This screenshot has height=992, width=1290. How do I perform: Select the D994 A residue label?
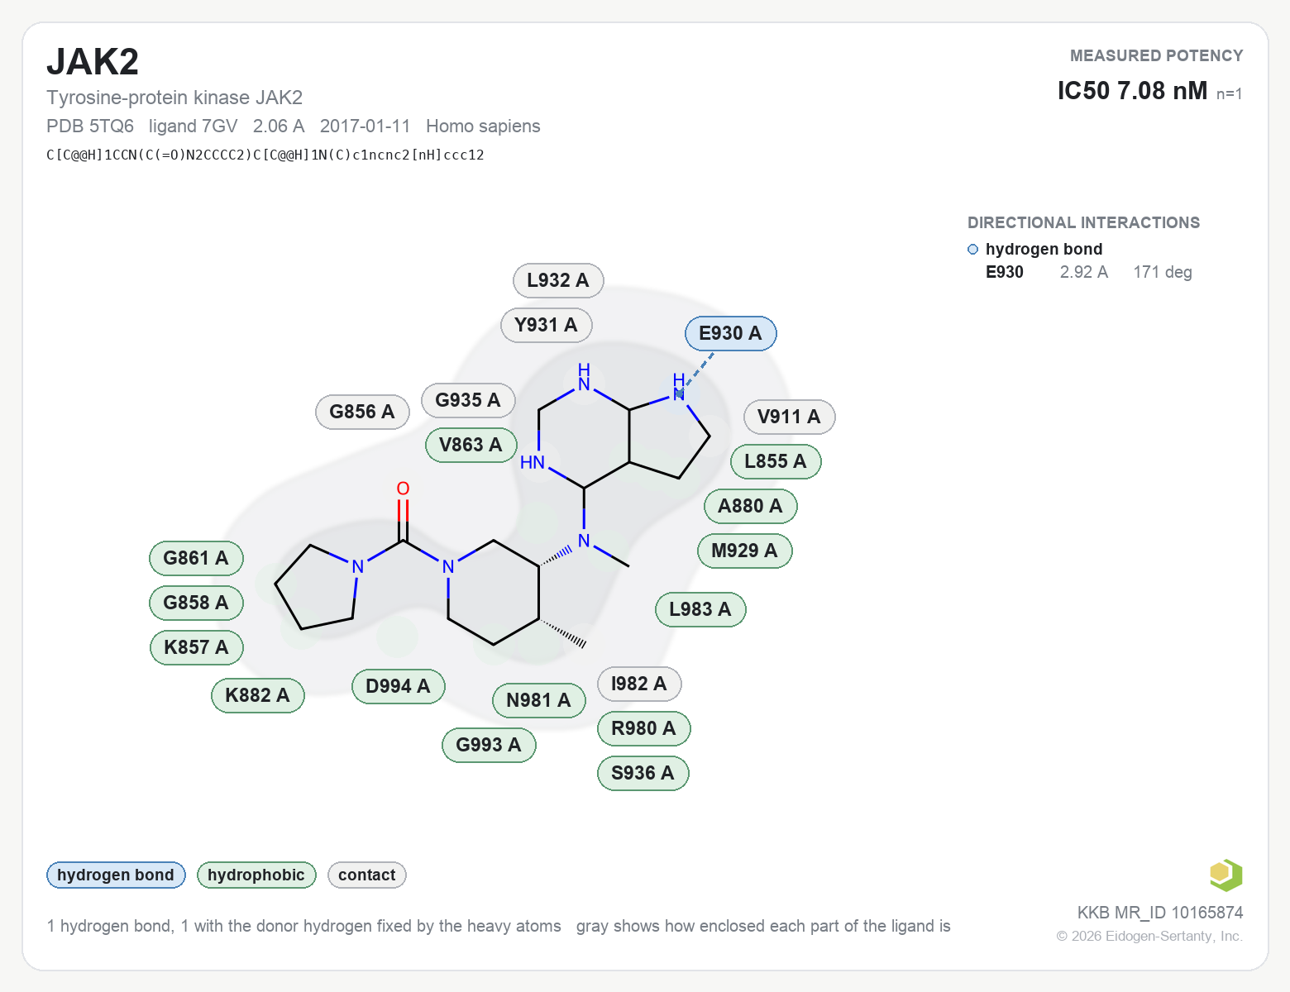(398, 686)
